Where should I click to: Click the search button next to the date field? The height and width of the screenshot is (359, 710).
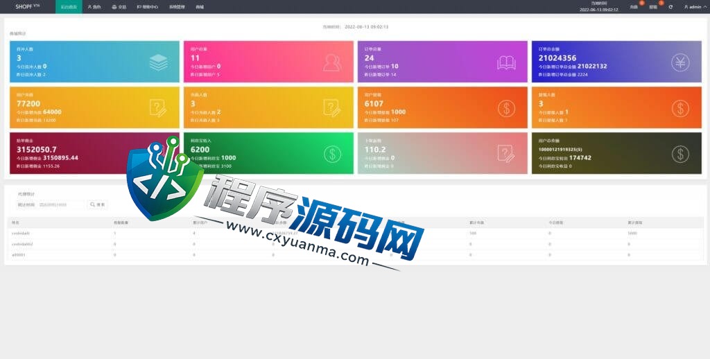pos(97,204)
